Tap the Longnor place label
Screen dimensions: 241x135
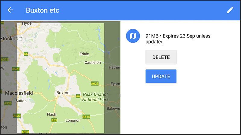pyautogui.click(x=72, y=121)
